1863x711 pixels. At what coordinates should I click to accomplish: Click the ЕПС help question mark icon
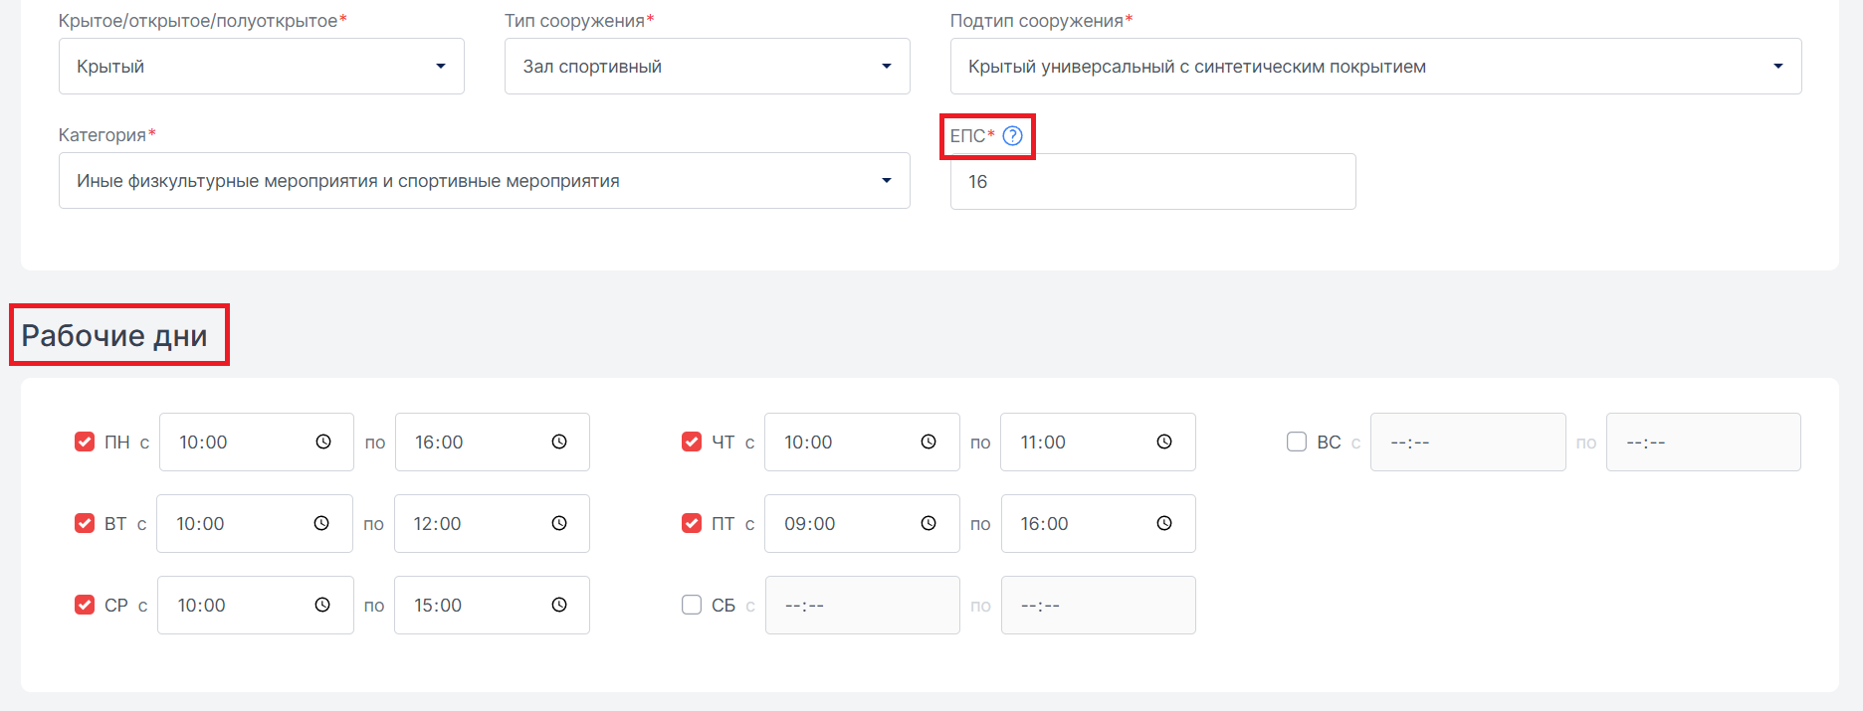coord(1012,136)
